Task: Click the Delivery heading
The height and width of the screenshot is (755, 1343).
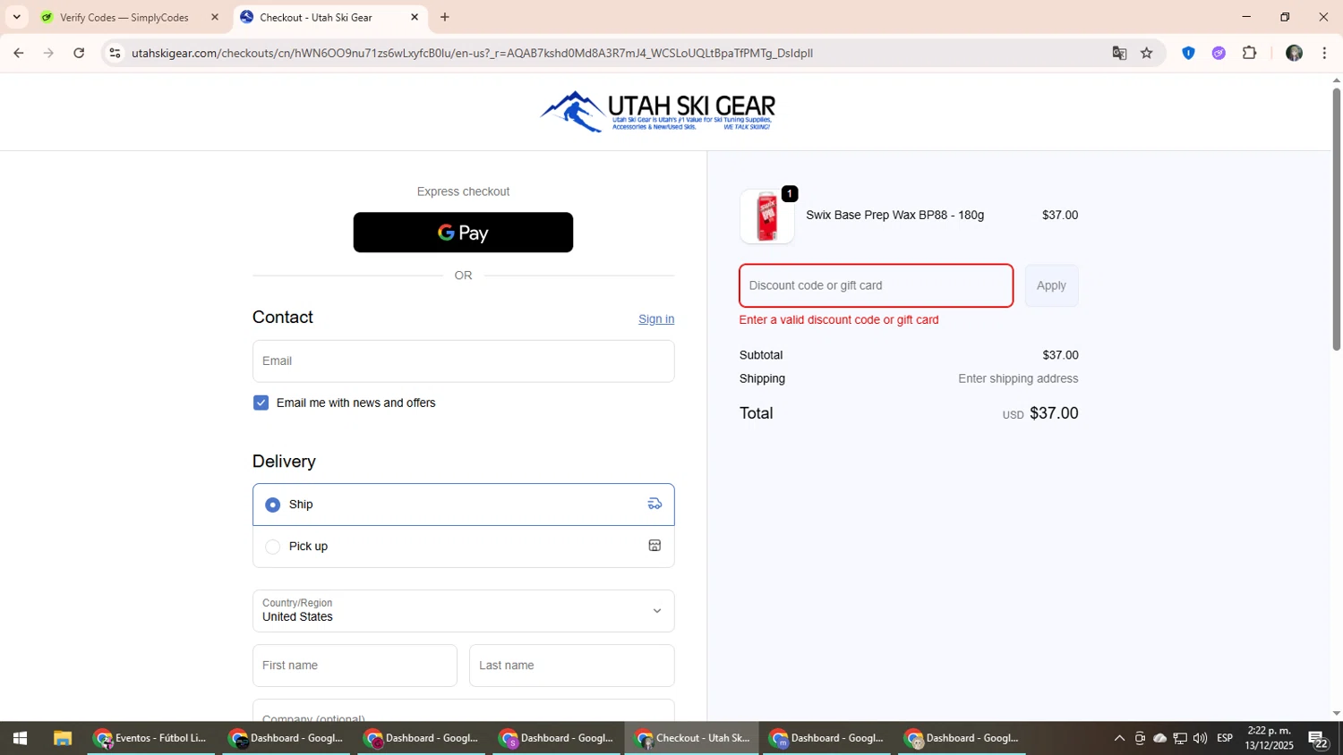Action: (x=284, y=462)
